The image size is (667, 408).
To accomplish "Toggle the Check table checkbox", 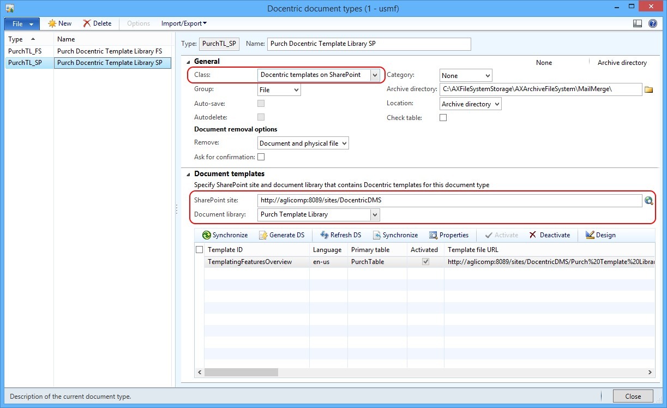I will pyautogui.click(x=443, y=118).
